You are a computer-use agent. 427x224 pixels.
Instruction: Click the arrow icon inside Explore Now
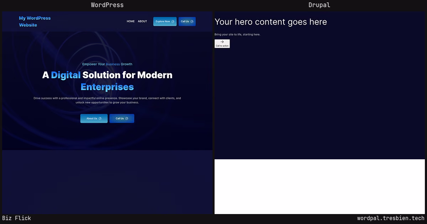173,21
